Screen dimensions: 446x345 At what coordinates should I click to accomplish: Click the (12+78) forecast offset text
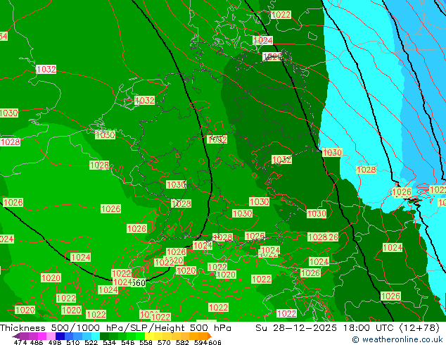[419, 328]
